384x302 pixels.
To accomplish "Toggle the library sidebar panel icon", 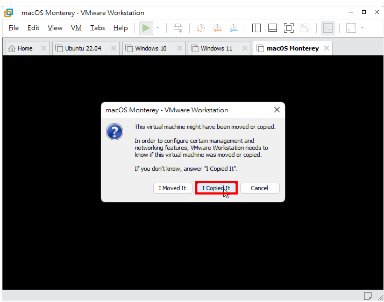I will 257,28.
